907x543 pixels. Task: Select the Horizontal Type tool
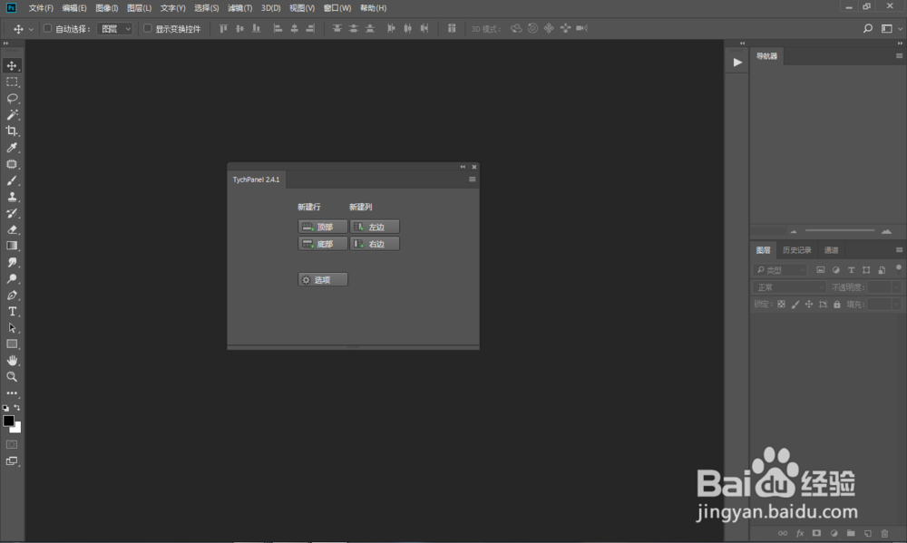12,311
